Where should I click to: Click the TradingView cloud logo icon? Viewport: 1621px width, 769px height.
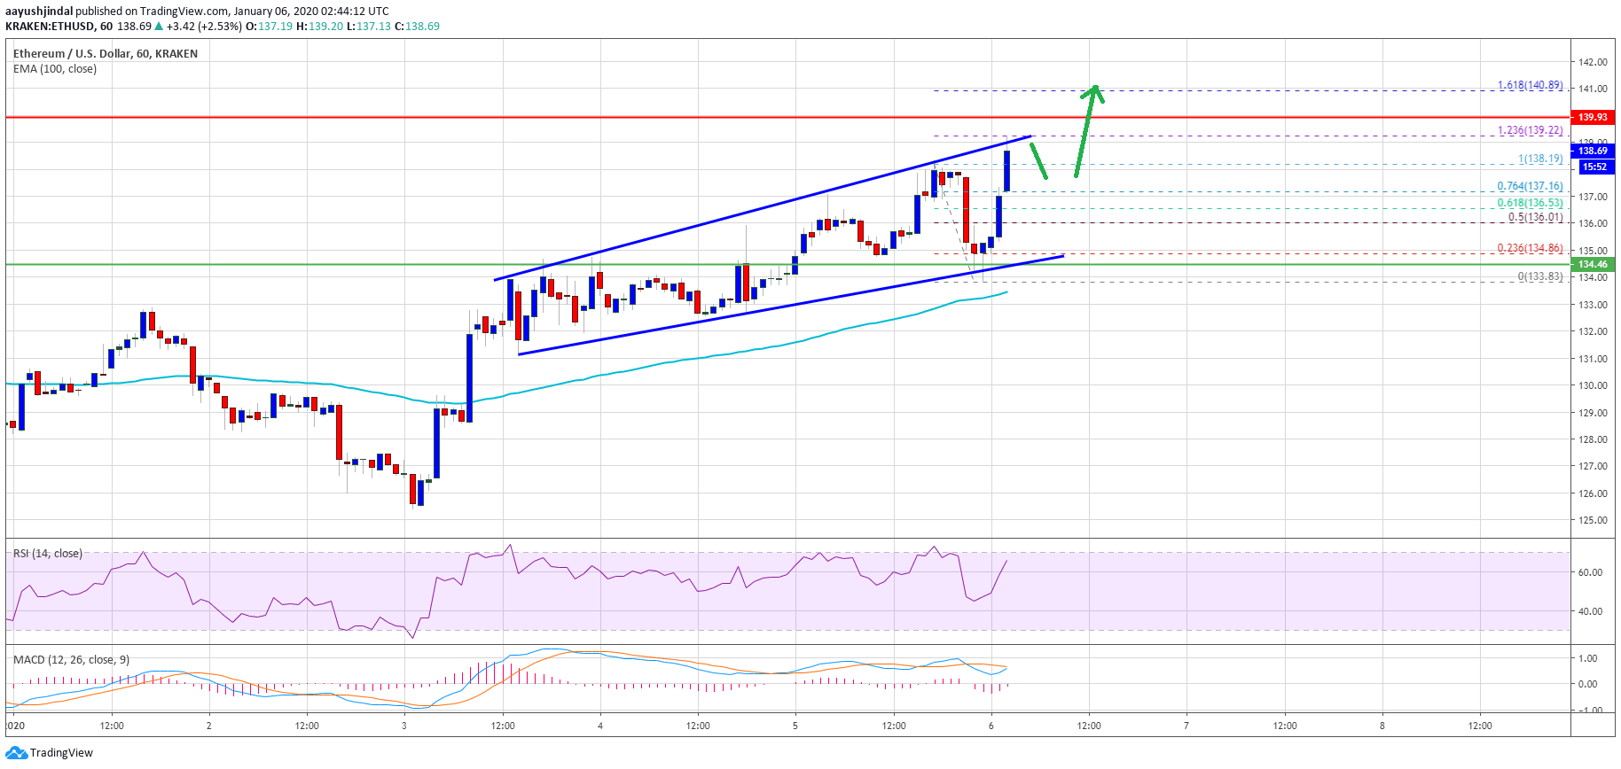click(16, 753)
